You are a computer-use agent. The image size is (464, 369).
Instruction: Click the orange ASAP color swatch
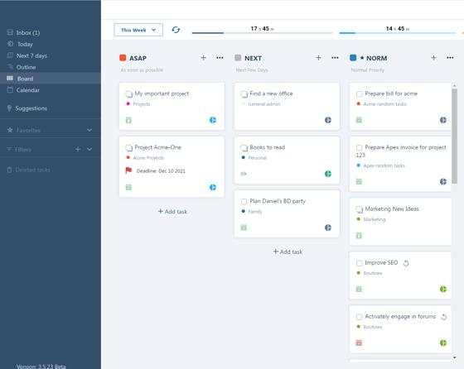click(123, 58)
